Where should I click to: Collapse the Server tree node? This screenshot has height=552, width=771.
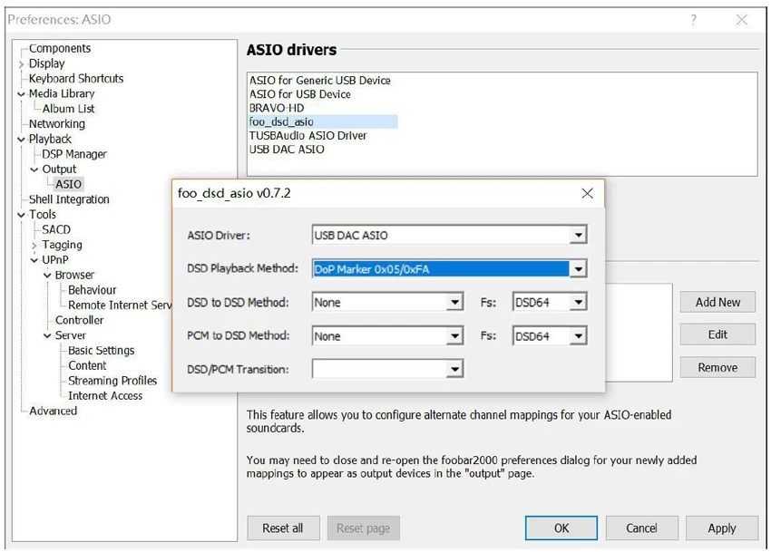pyautogui.click(x=47, y=335)
